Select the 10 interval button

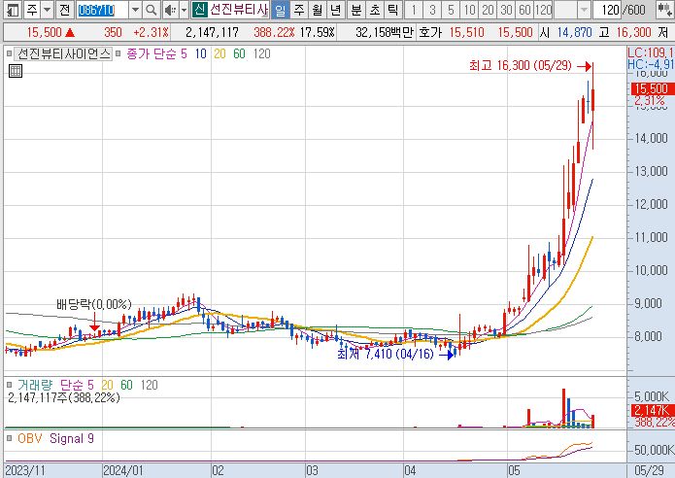pos(469,10)
